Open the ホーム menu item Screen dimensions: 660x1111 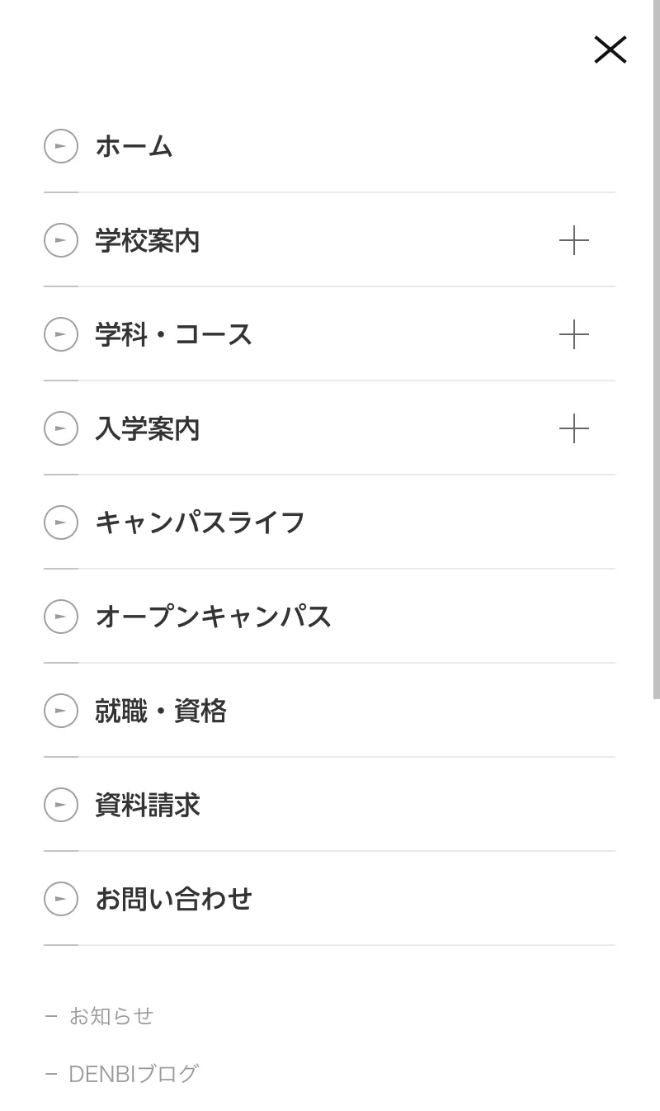pyautogui.click(x=134, y=146)
